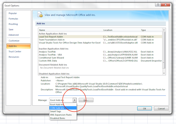Viewport: 176px width, 124px height.
Task: Click the help question mark button
Action: click(x=158, y=5)
